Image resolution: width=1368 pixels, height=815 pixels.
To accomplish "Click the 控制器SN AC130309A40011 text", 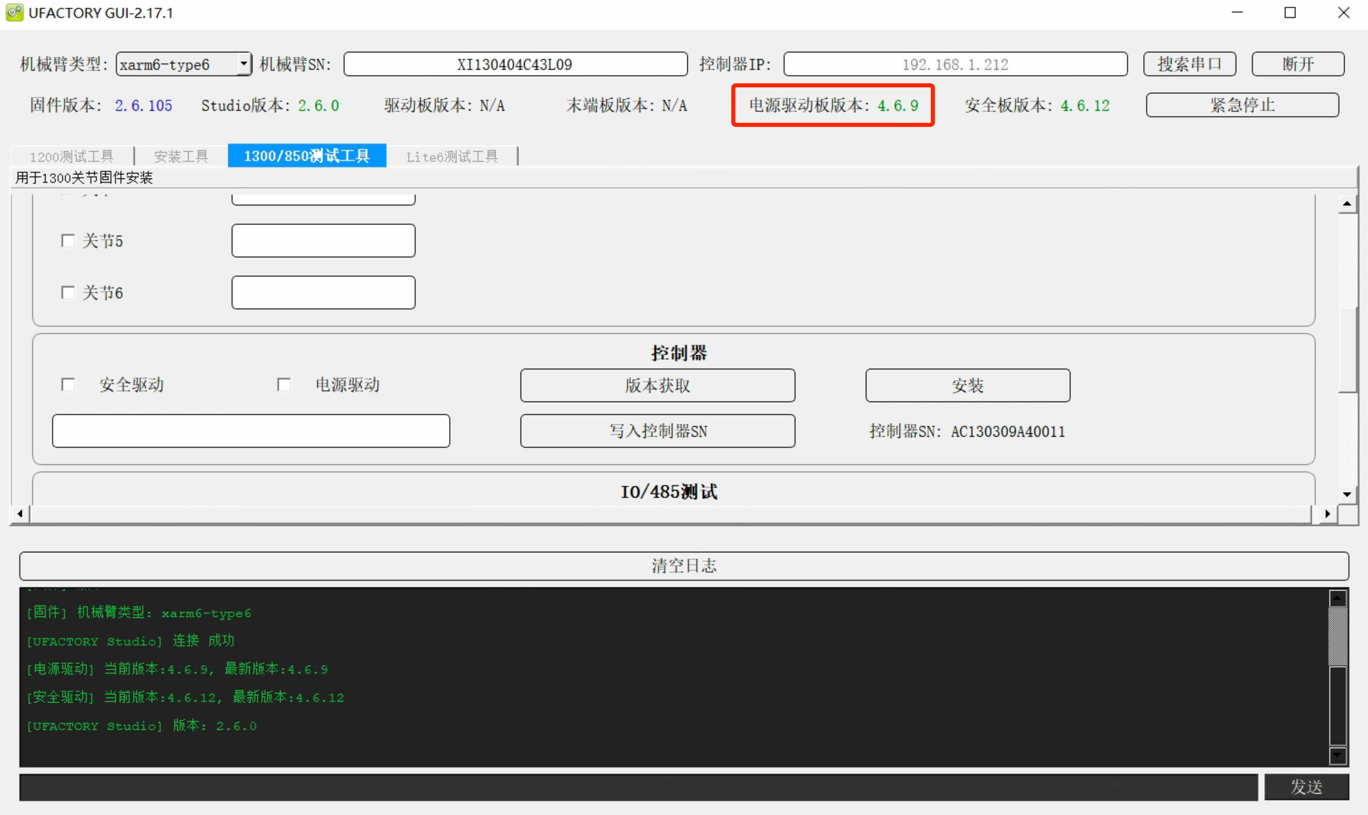I will point(967,432).
